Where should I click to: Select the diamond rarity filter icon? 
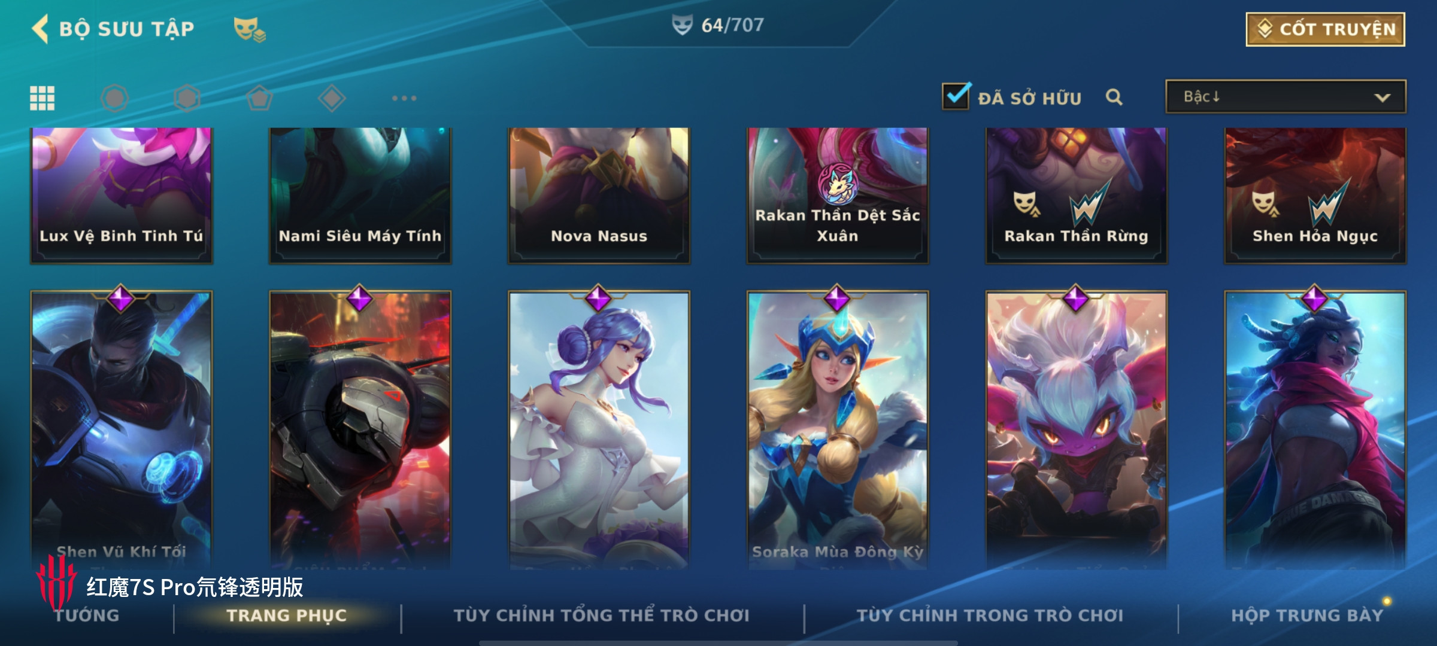[332, 98]
